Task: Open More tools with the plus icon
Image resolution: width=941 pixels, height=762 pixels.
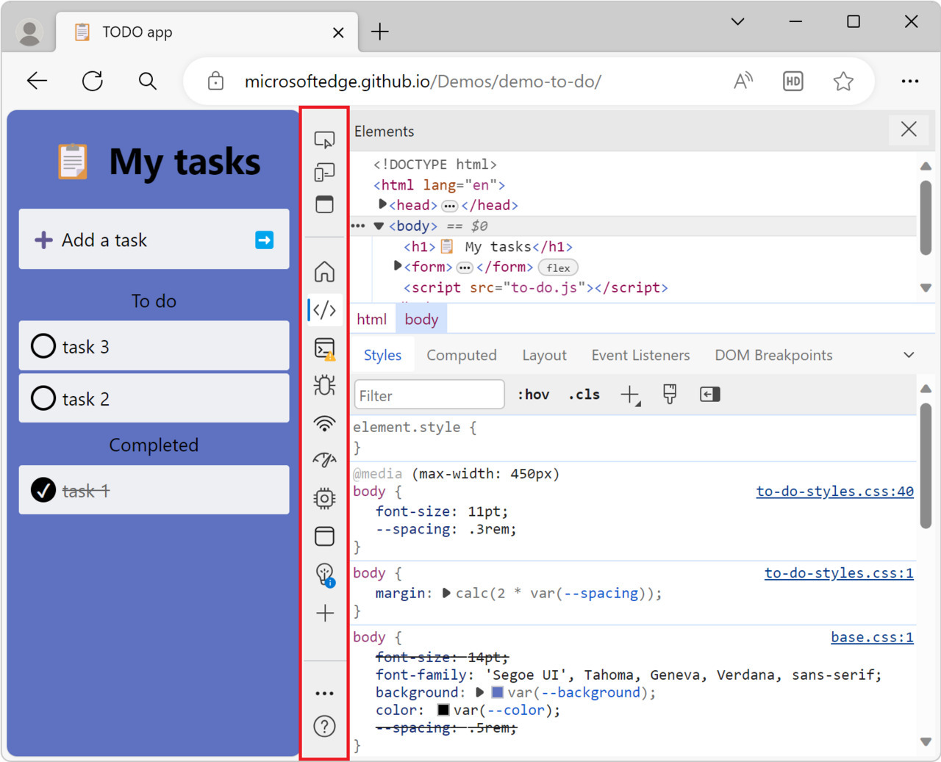Action: (324, 614)
